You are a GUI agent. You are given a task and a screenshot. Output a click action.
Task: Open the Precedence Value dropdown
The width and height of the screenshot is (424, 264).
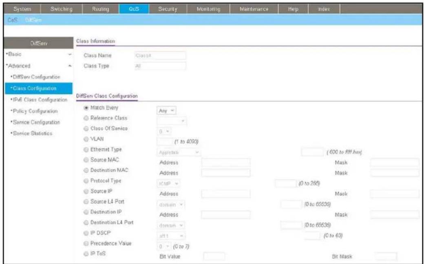click(164, 246)
